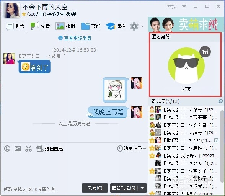Open the 消息记录 message history
This screenshot has height=196, width=225.
[x=130, y=149]
